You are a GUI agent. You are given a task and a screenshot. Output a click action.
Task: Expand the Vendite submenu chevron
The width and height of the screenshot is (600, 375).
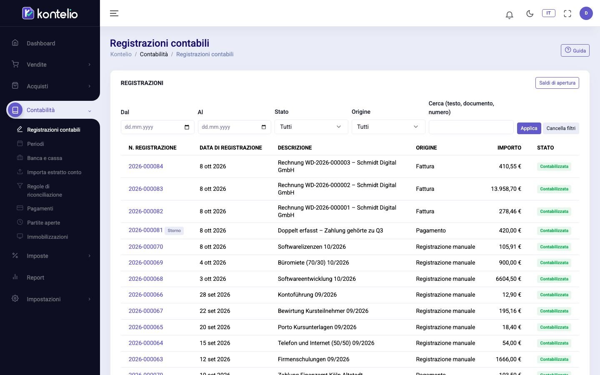[89, 65]
